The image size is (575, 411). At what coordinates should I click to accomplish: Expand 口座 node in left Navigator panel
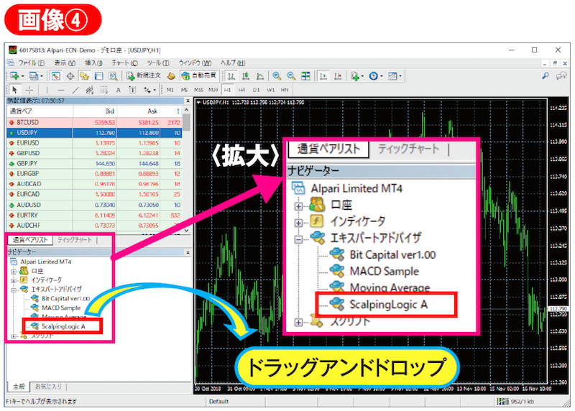pyautogui.click(x=14, y=272)
